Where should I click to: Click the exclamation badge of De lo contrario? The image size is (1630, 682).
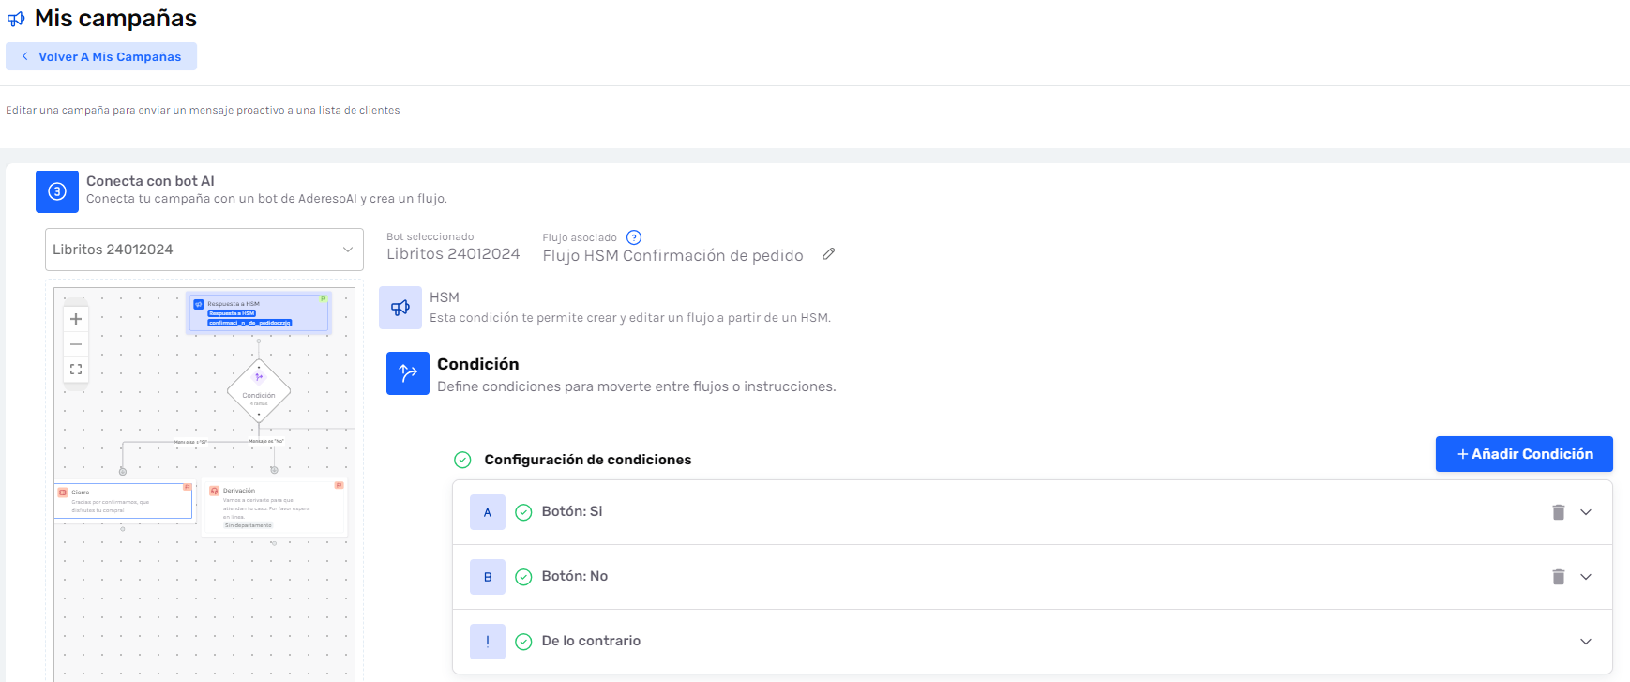tap(488, 642)
